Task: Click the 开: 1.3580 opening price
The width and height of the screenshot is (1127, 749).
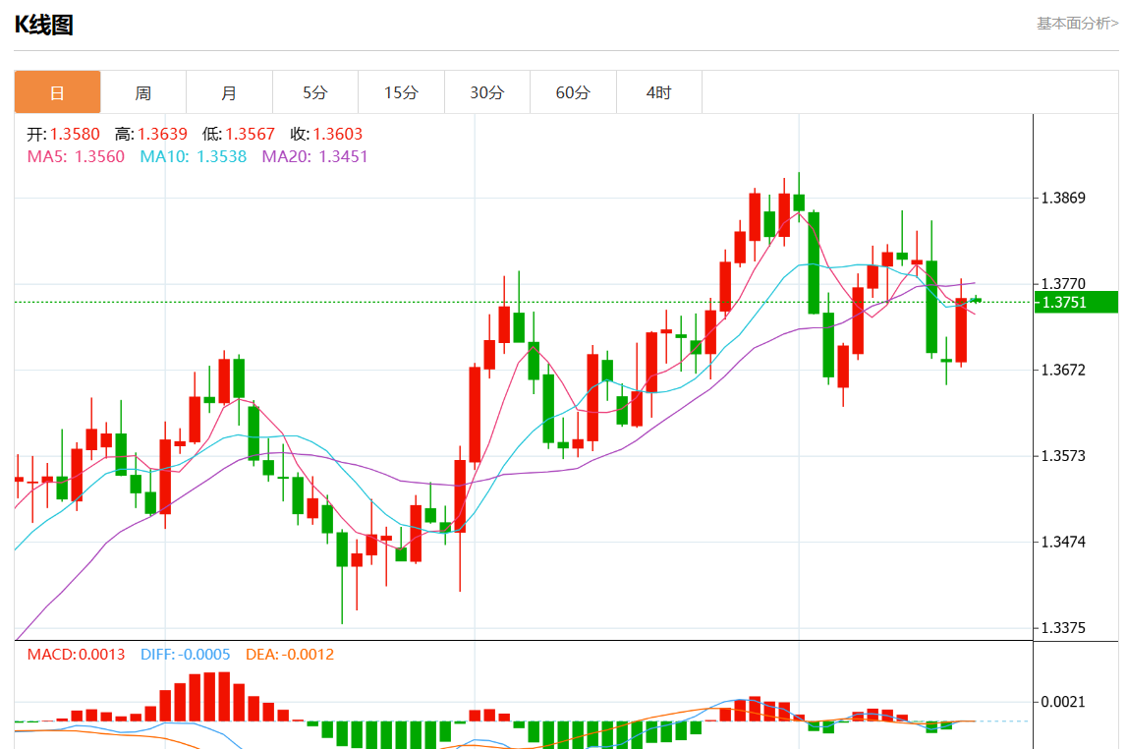Action: point(63,134)
